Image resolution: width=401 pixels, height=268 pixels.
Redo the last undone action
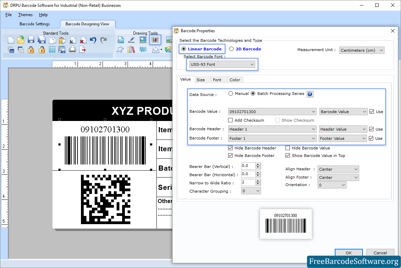click(103, 40)
